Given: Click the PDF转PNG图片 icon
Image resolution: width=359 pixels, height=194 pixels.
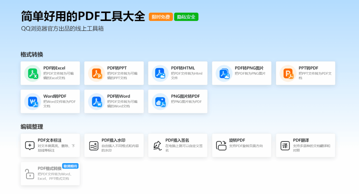Looking at the screenshot, I should click(224, 73).
